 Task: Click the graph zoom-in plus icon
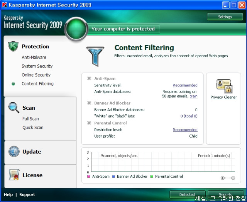(x=223, y=178)
